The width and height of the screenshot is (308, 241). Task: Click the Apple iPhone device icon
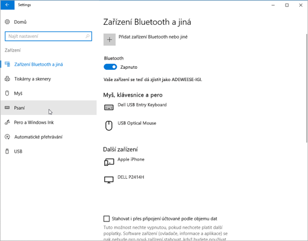tap(109, 162)
